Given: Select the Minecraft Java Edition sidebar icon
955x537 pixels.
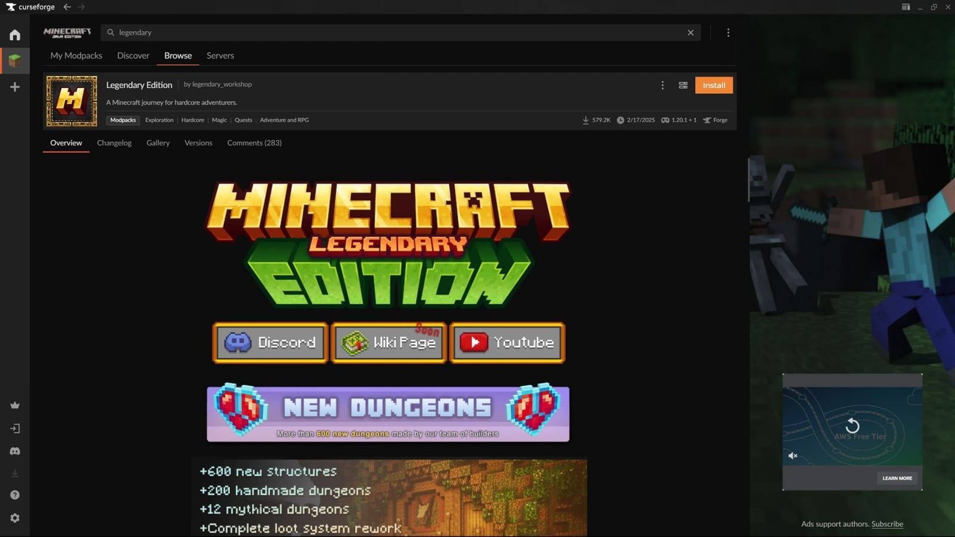Looking at the screenshot, I should [14, 60].
